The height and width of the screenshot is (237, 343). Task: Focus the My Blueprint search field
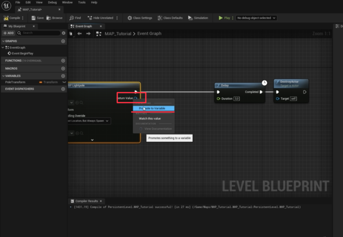pos(38,33)
